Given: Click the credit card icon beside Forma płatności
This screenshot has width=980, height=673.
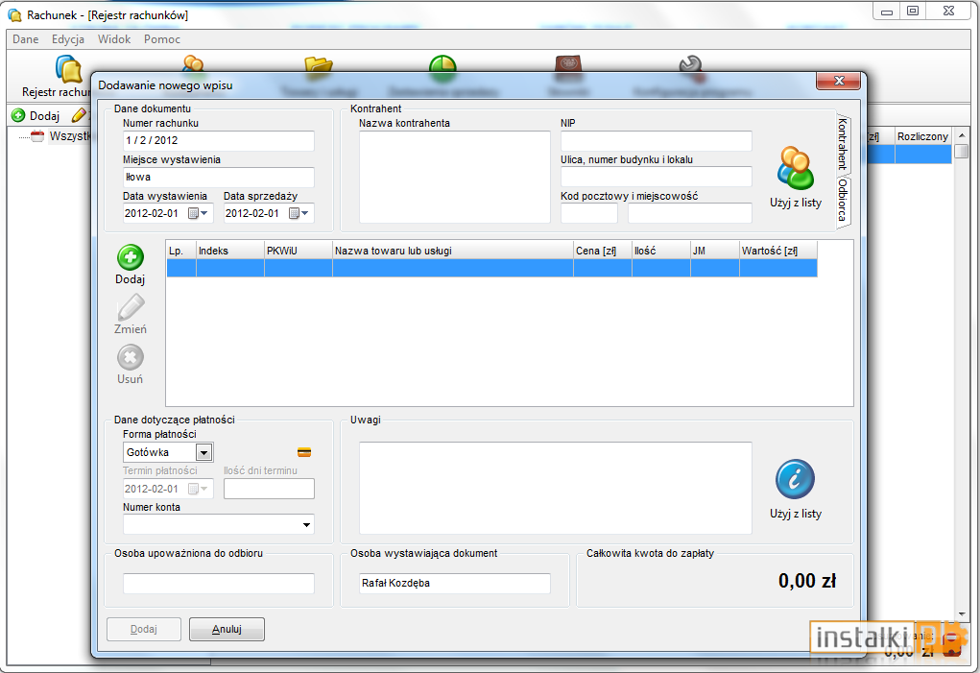Looking at the screenshot, I should 304,452.
